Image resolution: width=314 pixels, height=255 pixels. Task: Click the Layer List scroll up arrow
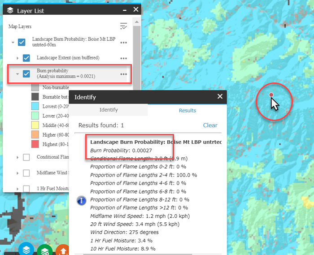click(136, 22)
